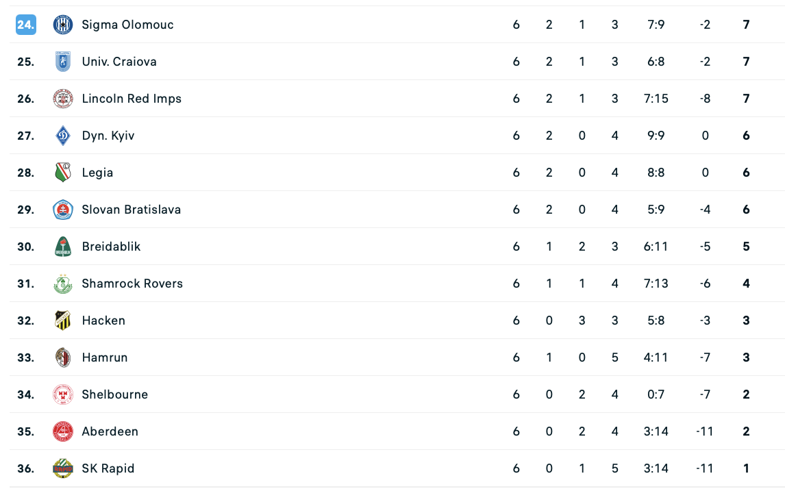Click the highlighted rank 24 badge
785x489 pixels.
click(26, 25)
